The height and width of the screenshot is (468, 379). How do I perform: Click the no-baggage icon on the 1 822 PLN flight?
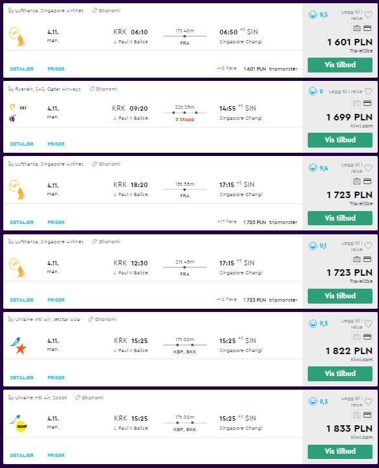click(357, 337)
